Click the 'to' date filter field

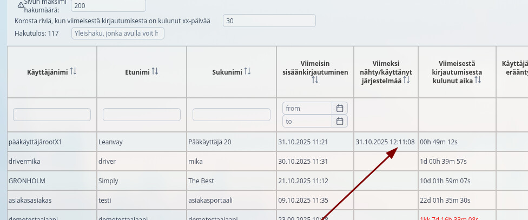click(x=307, y=121)
